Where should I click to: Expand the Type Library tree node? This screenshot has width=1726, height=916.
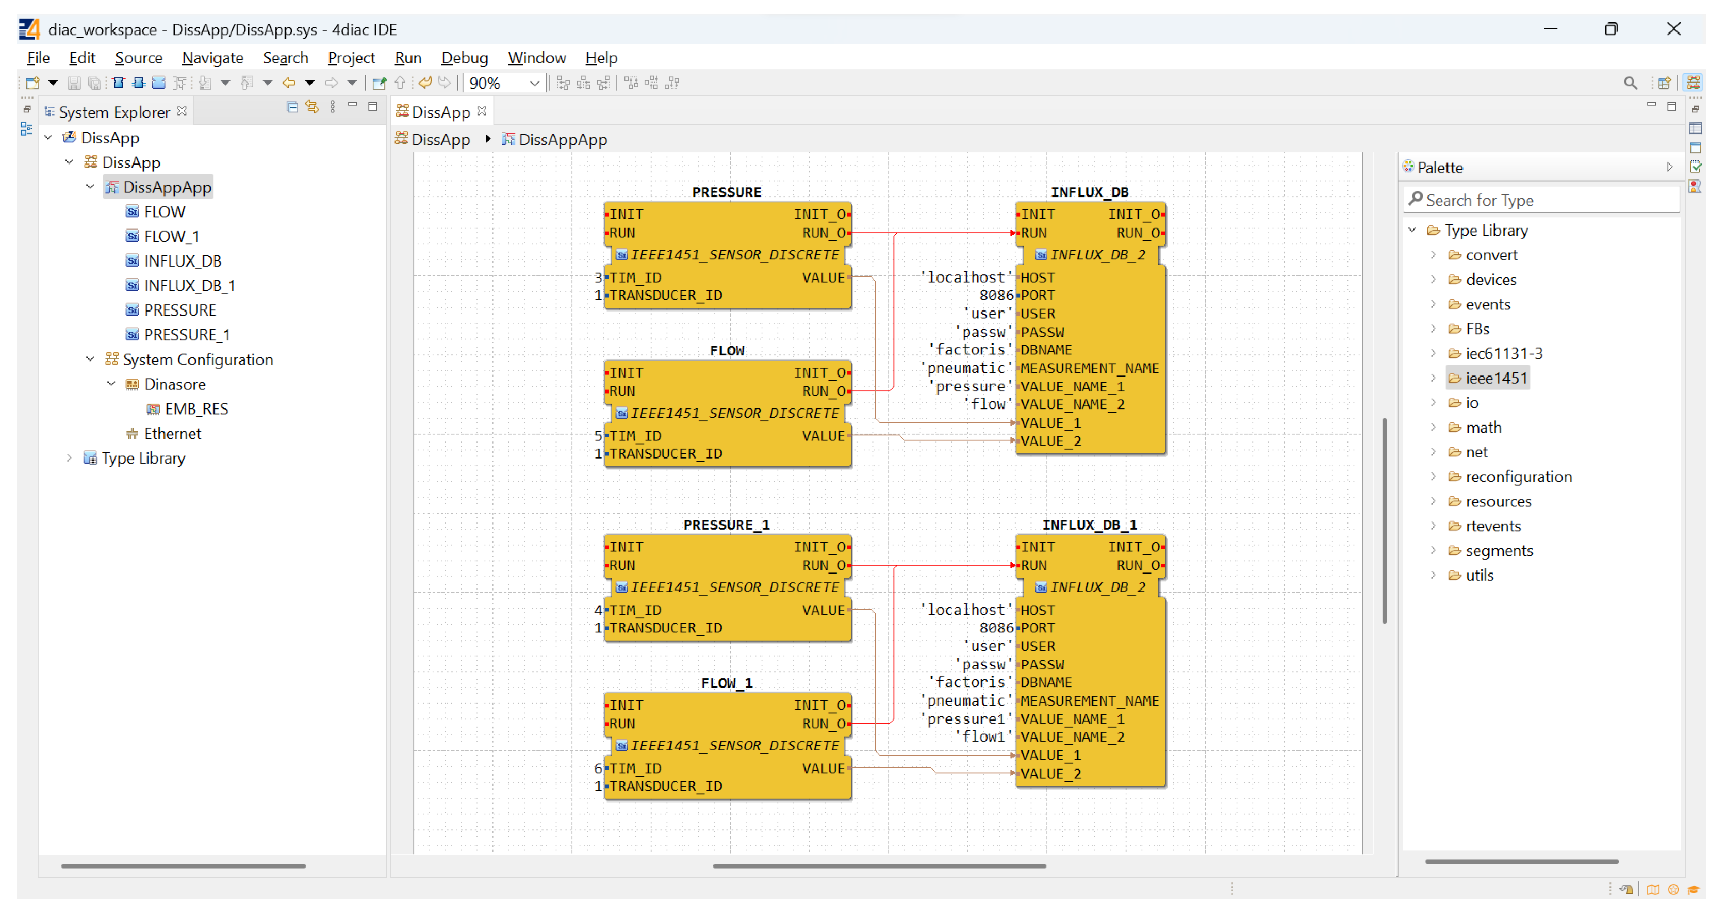(69, 459)
